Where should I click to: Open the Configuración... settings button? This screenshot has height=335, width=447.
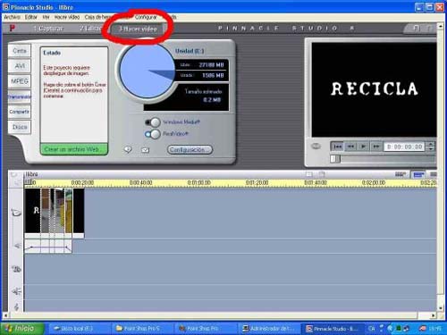click(190, 149)
